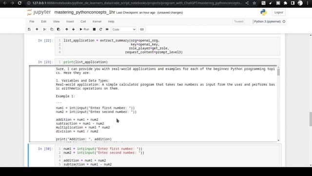Bookmark this page with star icon
The height and width of the screenshot is (176, 312).
point(254,3)
